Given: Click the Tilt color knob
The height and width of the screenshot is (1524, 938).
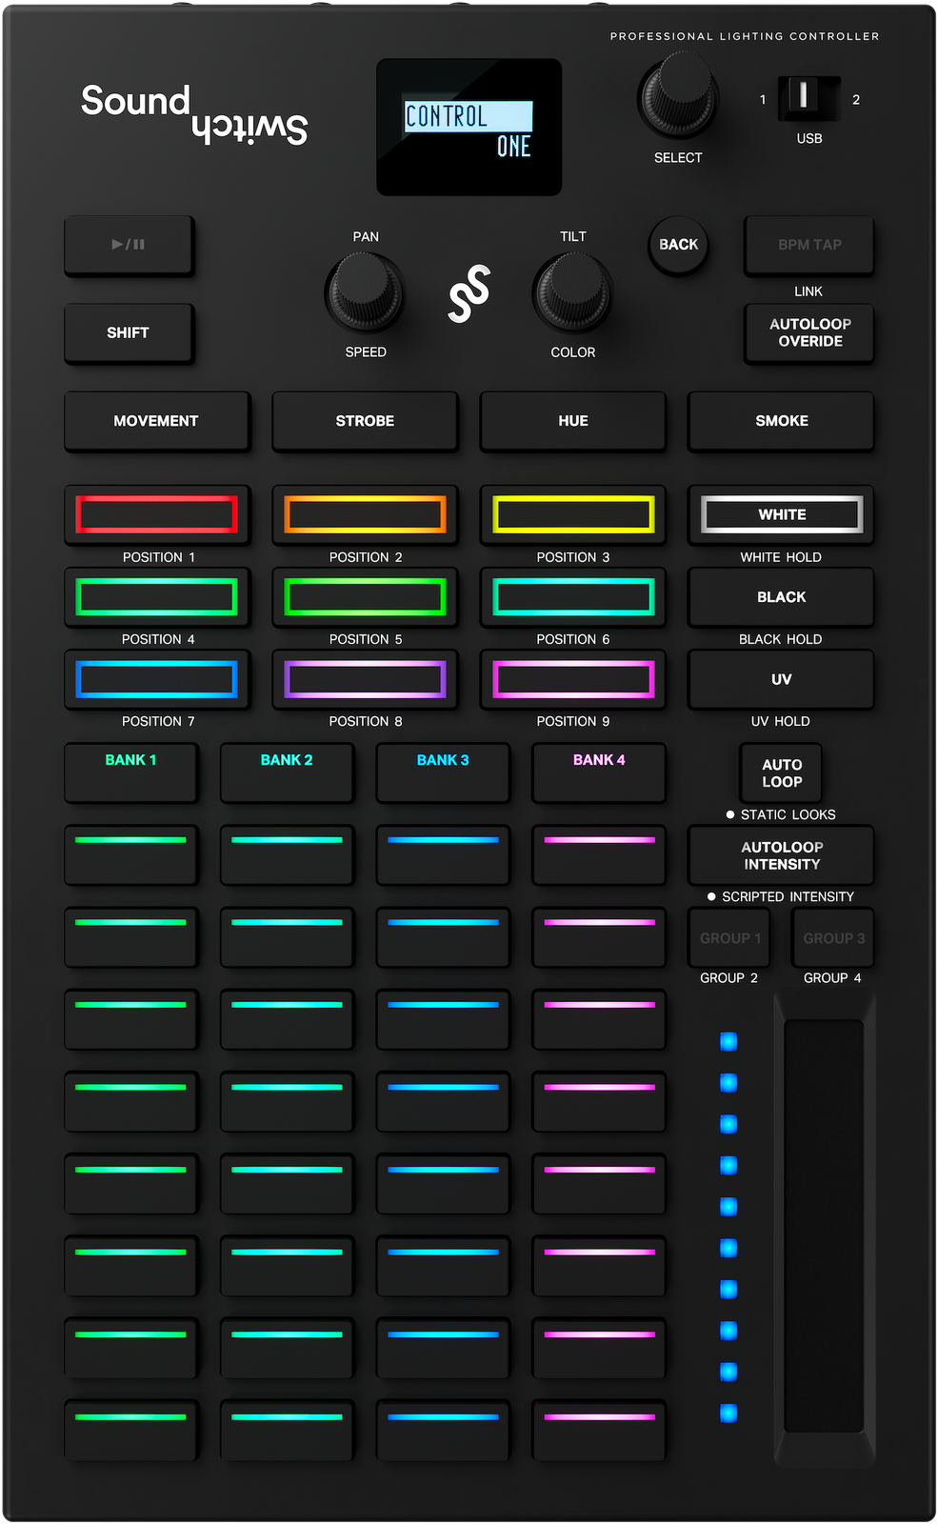Looking at the screenshot, I should click(x=572, y=293).
